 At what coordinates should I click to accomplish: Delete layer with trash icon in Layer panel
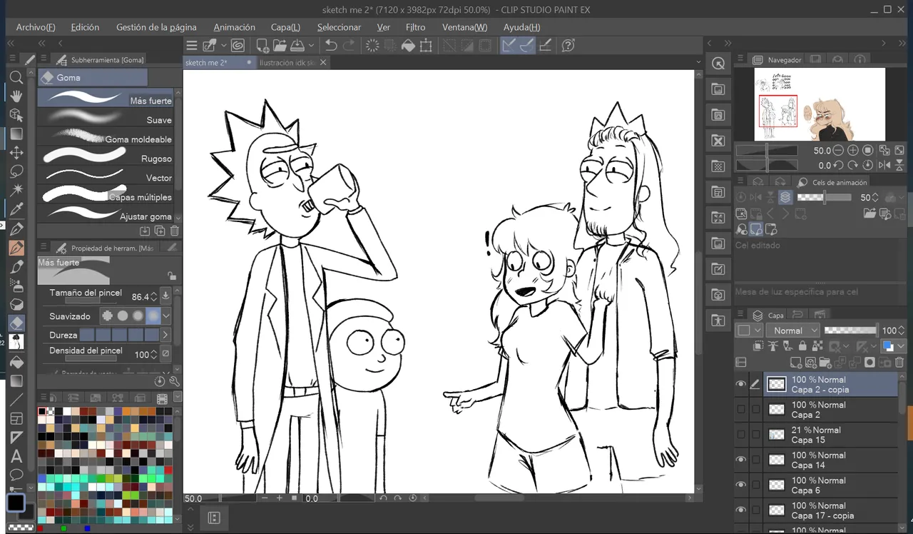[x=899, y=363]
